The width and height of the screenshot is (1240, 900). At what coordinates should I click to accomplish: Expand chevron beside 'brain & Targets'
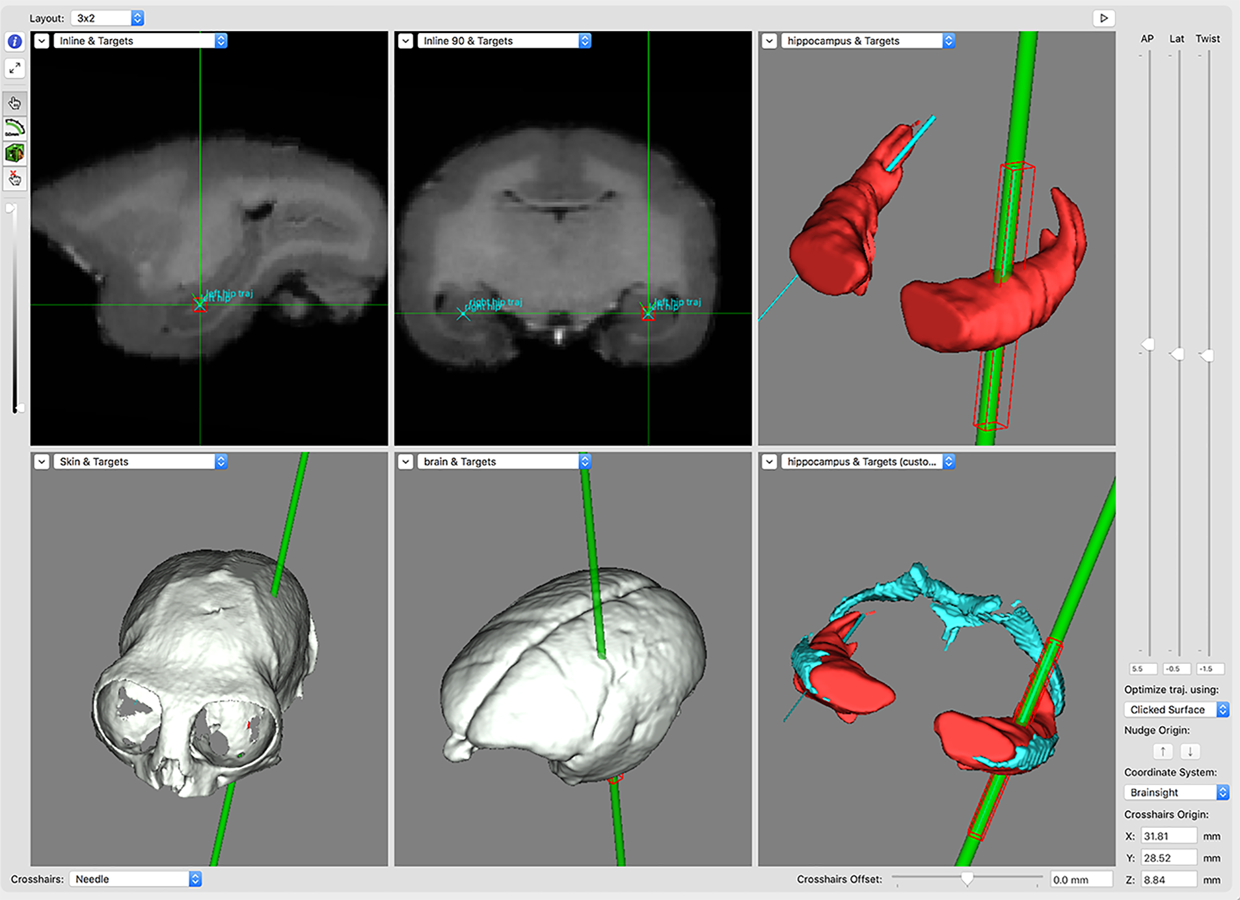pos(405,461)
